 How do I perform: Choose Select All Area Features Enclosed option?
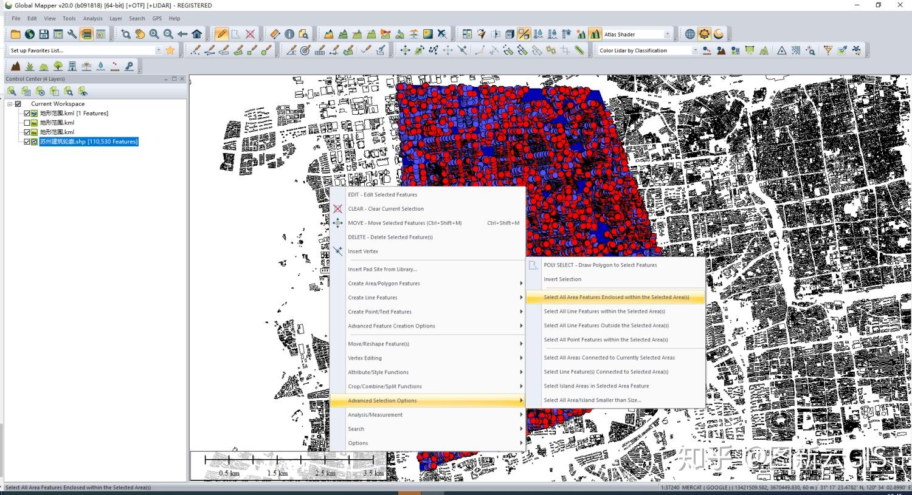click(616, 298)
